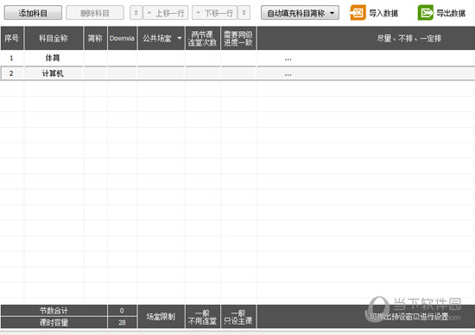Click the 简称 cell of 体育 row
This screenshot has width=475, height=335.
coord(95,58)
